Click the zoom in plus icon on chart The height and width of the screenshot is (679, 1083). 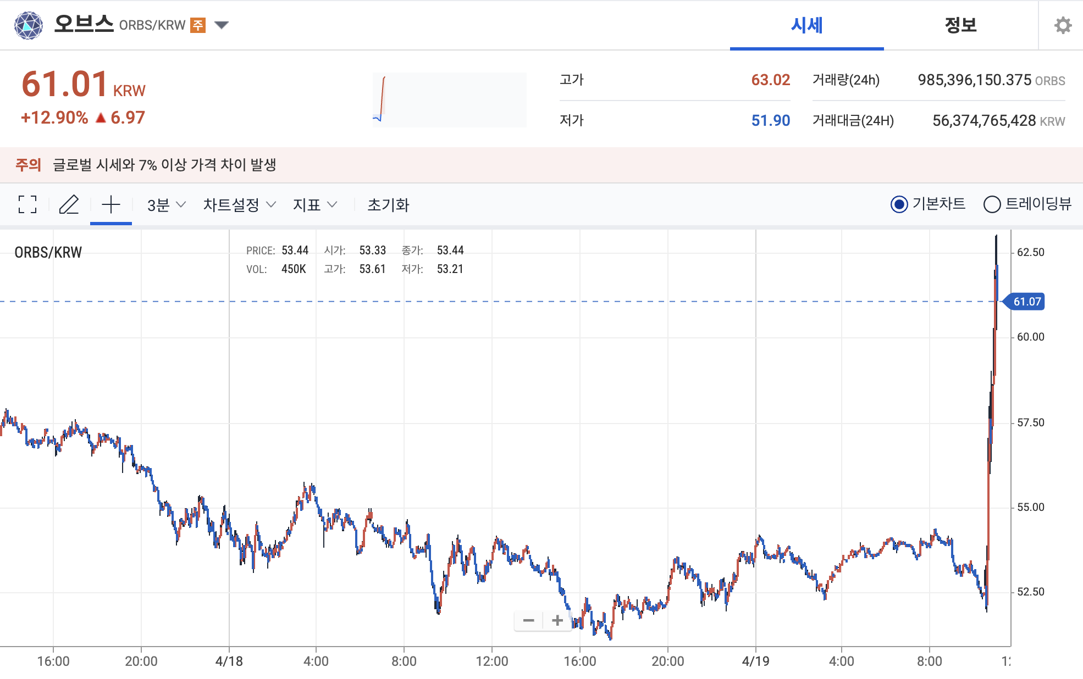pos(557,620)
